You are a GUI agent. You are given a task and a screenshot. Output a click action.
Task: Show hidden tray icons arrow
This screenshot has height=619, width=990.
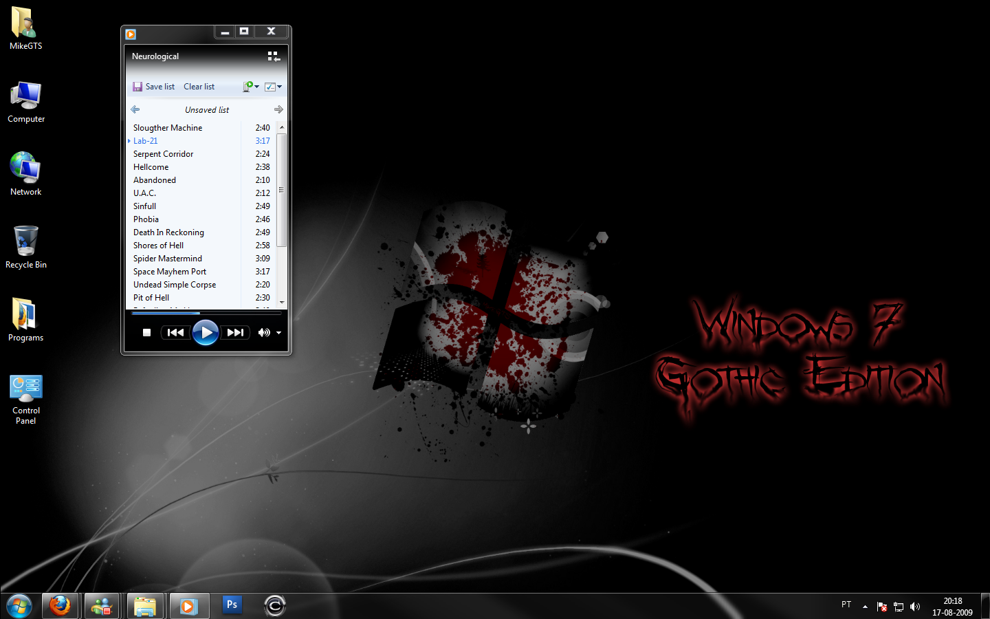865,607
